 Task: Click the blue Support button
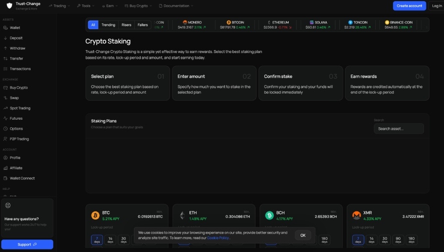27,244
